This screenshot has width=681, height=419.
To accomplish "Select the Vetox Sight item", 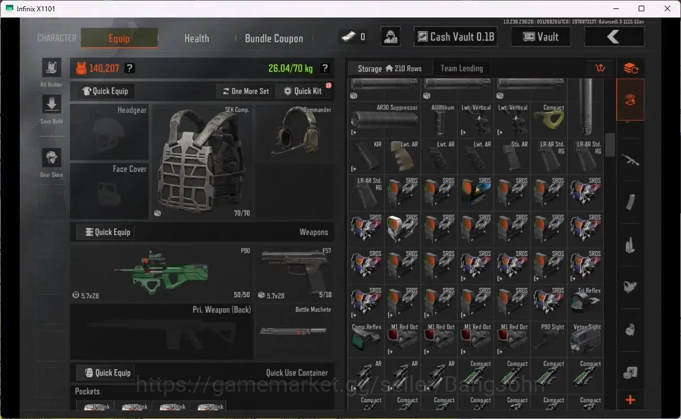I will click(586, 340).
